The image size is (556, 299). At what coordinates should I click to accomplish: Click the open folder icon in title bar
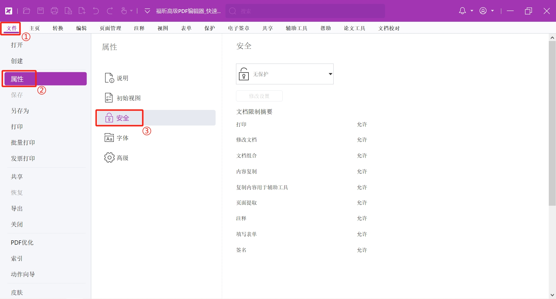click(27, 11)
